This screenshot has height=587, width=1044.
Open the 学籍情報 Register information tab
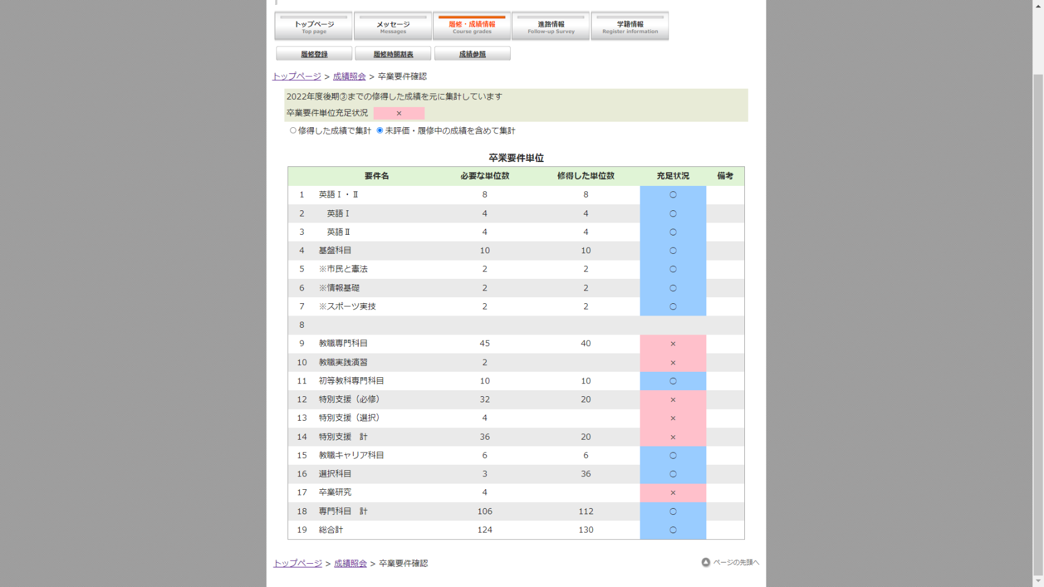(629, 26)
